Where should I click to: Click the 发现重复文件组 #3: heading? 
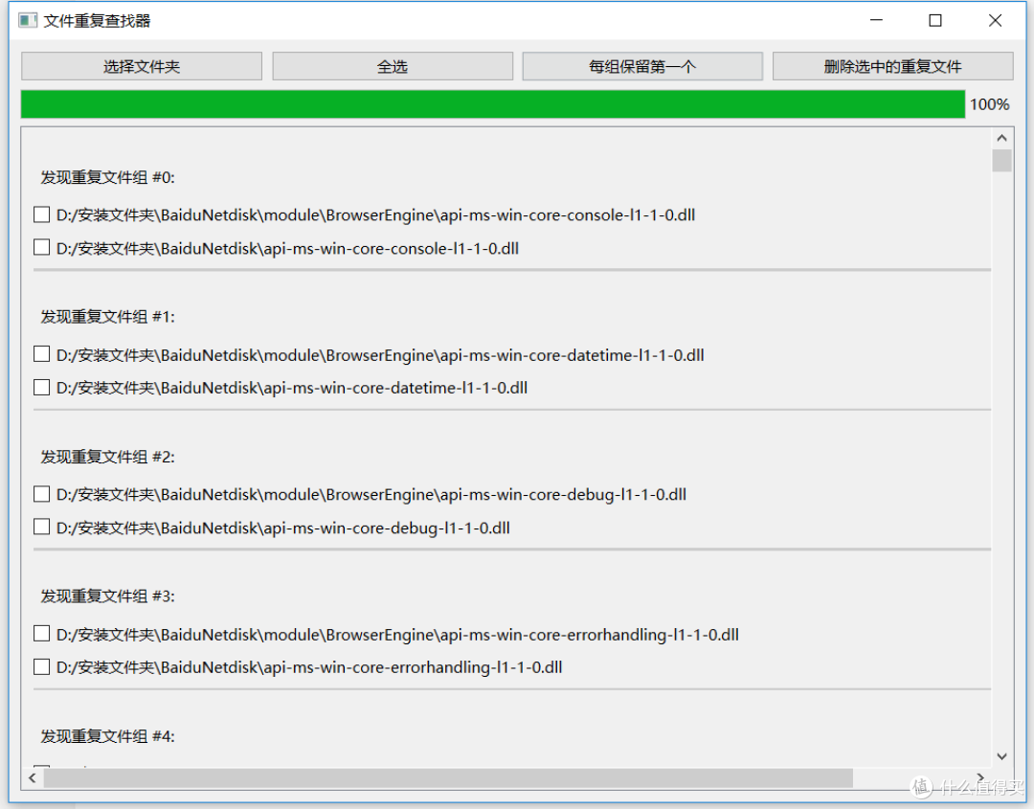(107, 596)
